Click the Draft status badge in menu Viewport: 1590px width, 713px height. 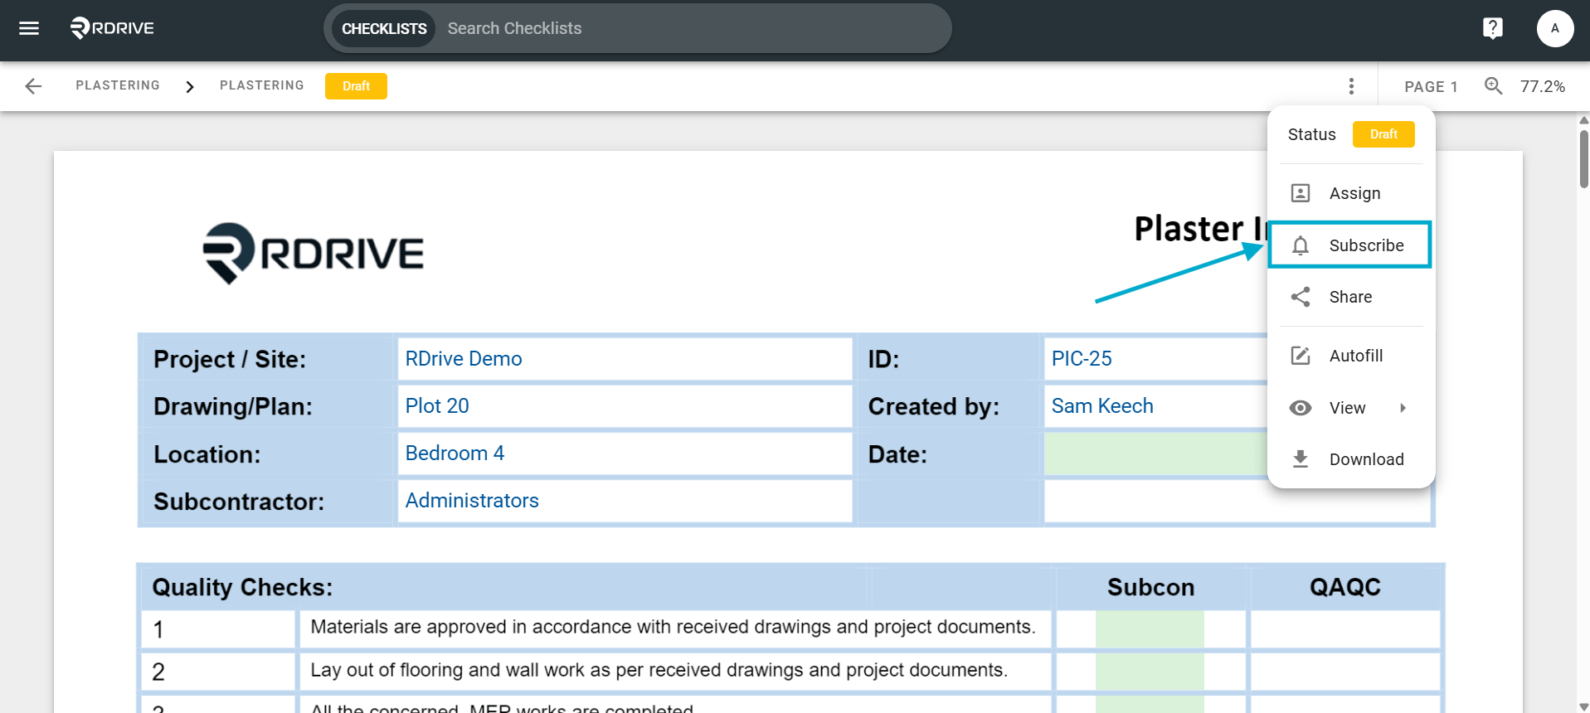pyautogui.click(x=1383, y=134)
